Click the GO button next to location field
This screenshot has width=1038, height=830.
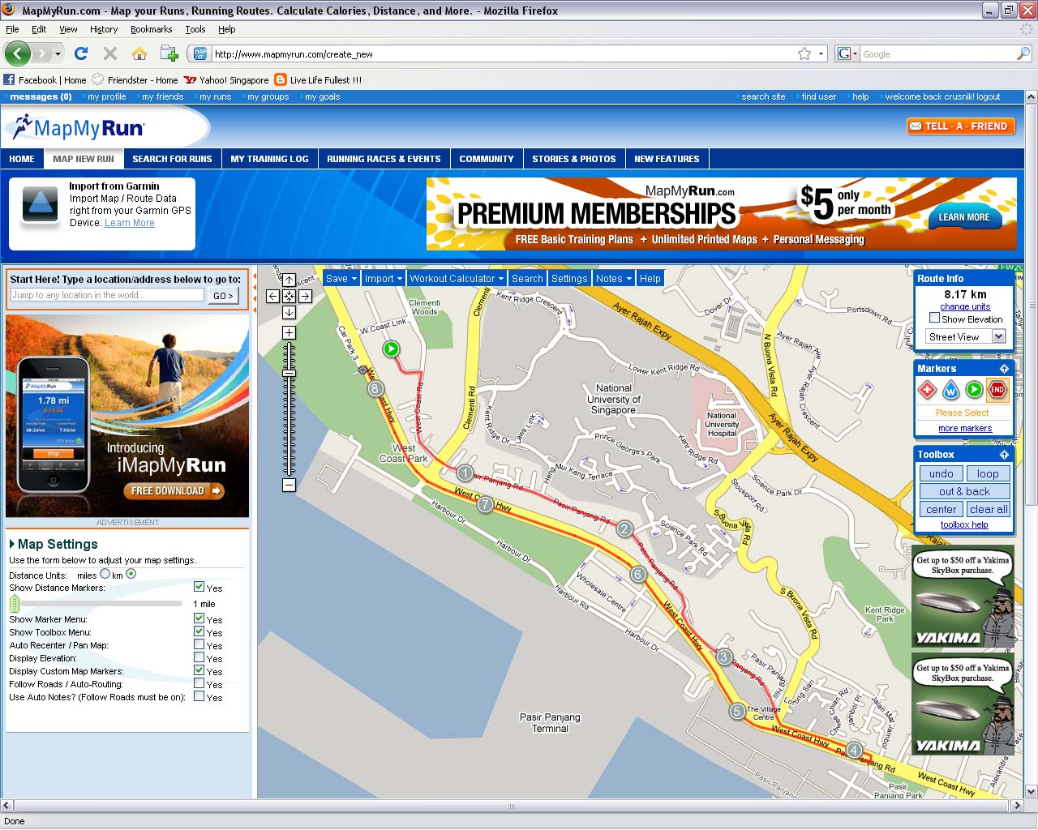223,296
